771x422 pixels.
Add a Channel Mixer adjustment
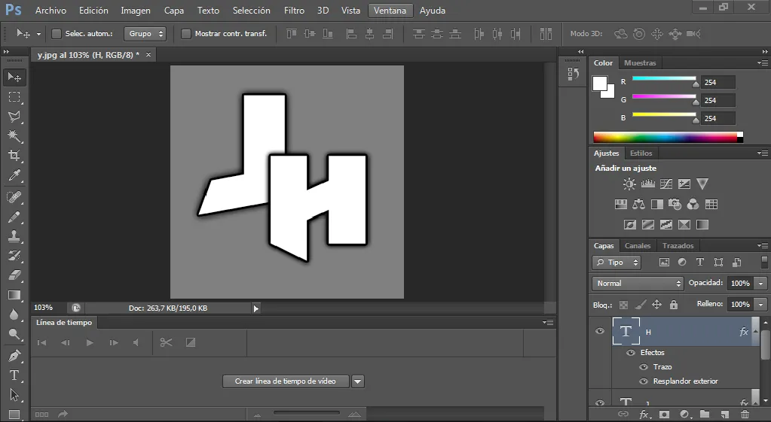point(693,204)
